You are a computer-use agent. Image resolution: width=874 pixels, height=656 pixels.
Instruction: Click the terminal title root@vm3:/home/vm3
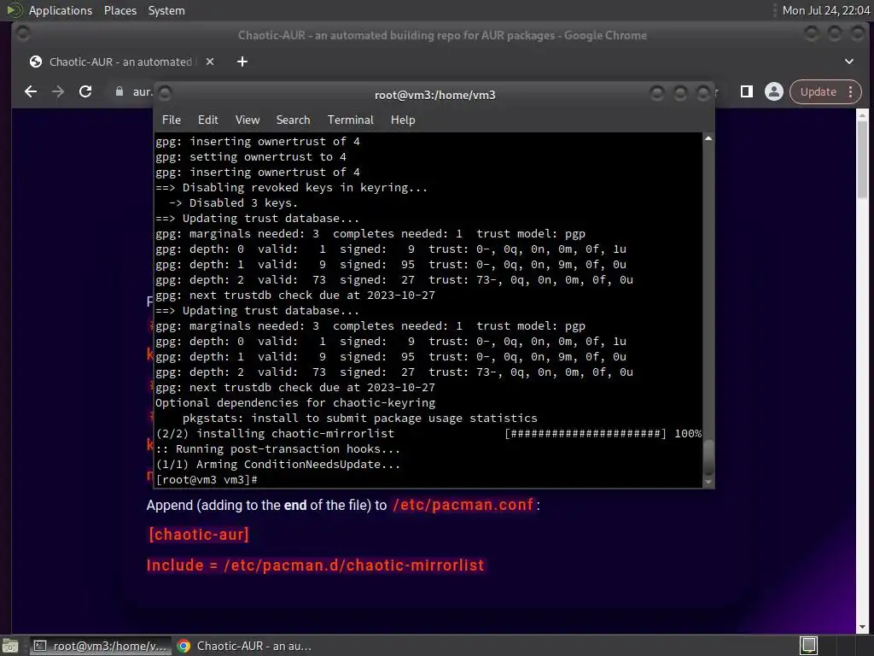[x=434, y=95]
